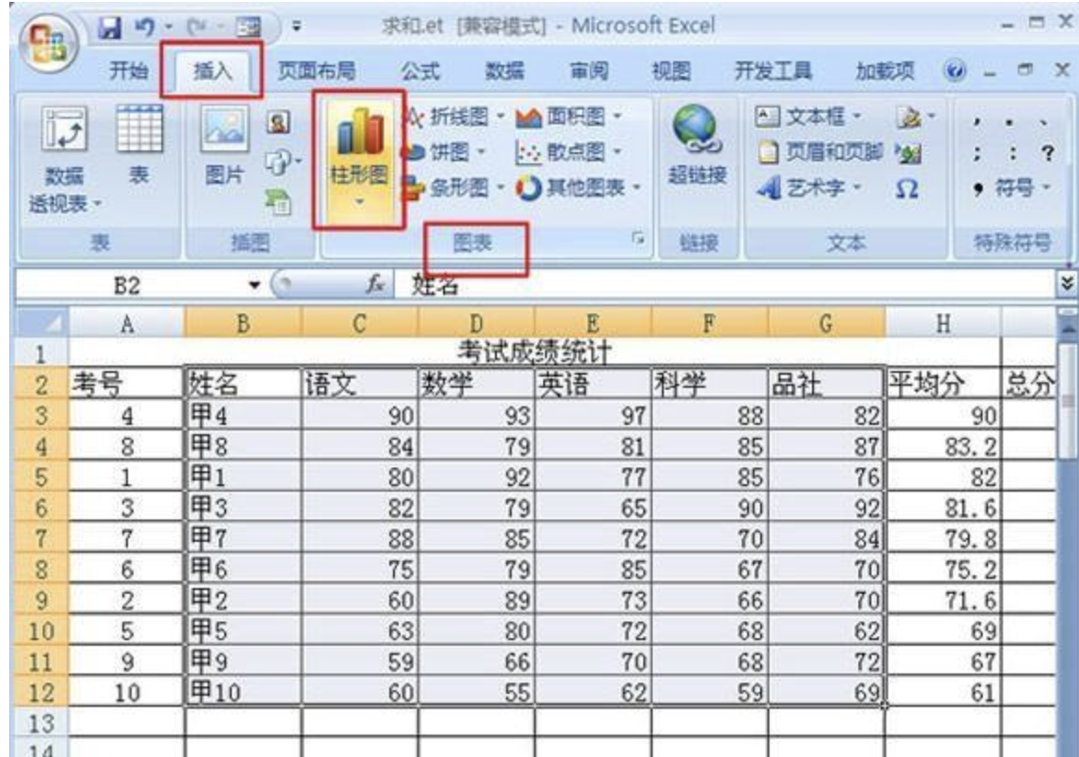
Task: Open the 开发工具 (Developer) tab
Action: click(x=773, y=71)
